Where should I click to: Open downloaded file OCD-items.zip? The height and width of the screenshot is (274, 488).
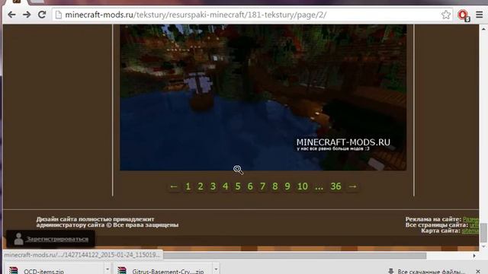coord(44,271)
